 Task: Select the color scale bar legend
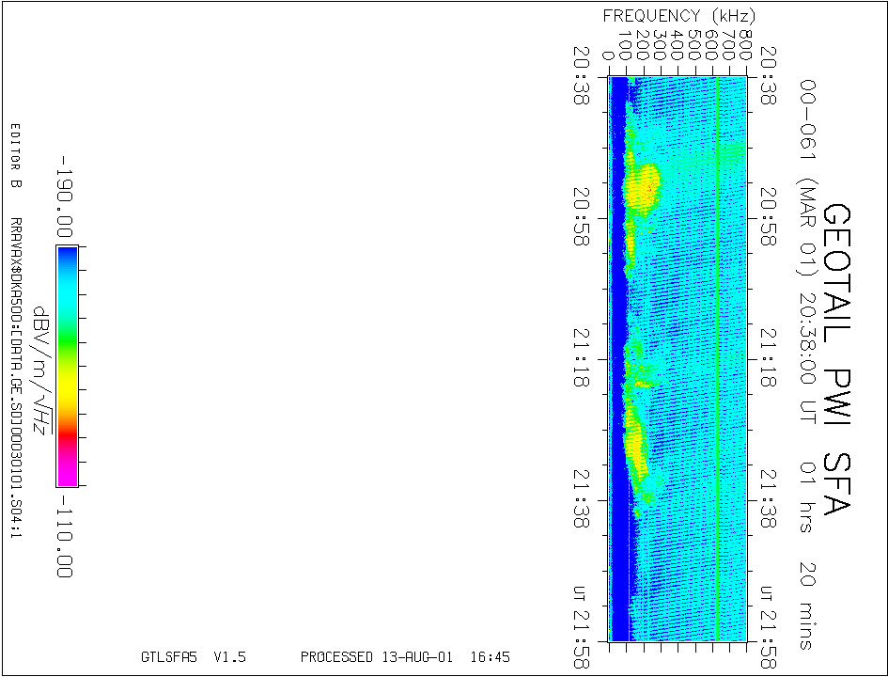(x=67, y=366)
